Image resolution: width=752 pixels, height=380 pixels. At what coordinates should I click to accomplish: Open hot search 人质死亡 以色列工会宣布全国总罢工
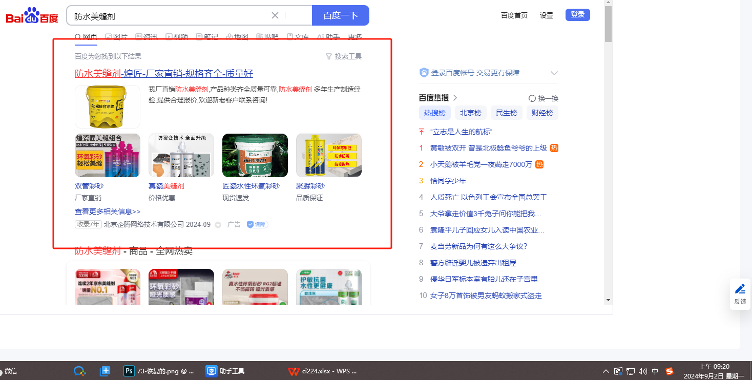489,197
